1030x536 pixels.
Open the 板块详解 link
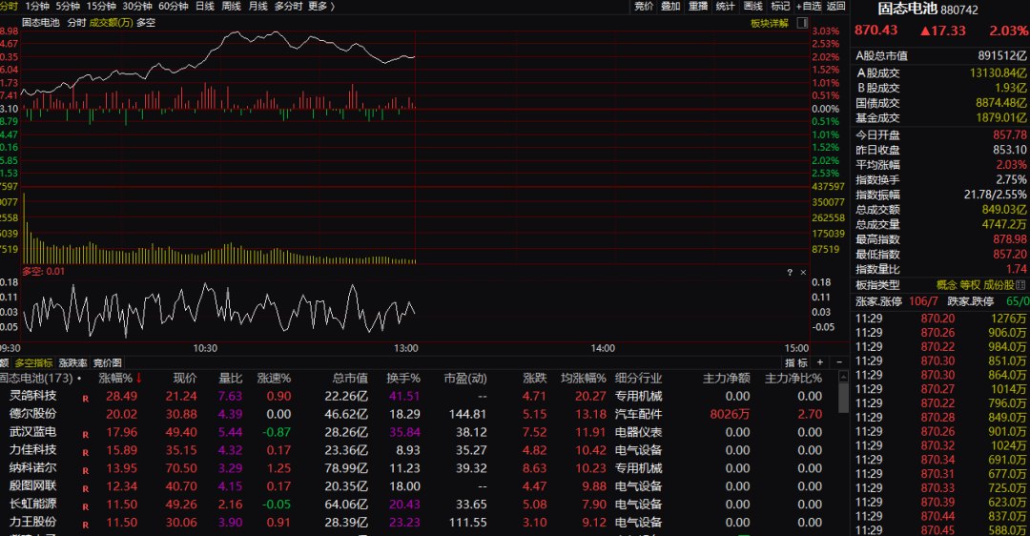click(769, 23)
